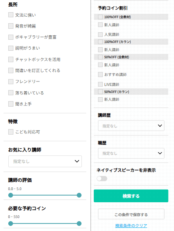Image resolution: width=174 pixels, height=231 pixels.
Task: Toggle ネイティブスピーカーを非表示 switch
Action: click(102, 179)
